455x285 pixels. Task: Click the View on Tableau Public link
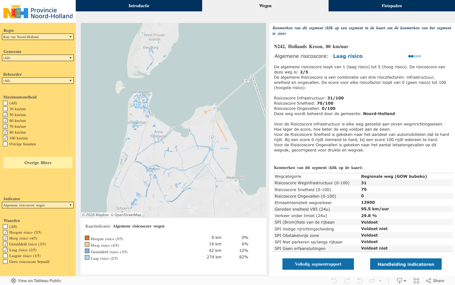pyautogui.click(x=36, y=281)
